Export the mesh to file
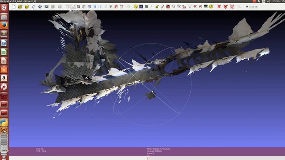The height and width of the screenshot is (160, 285). point(40,7)
